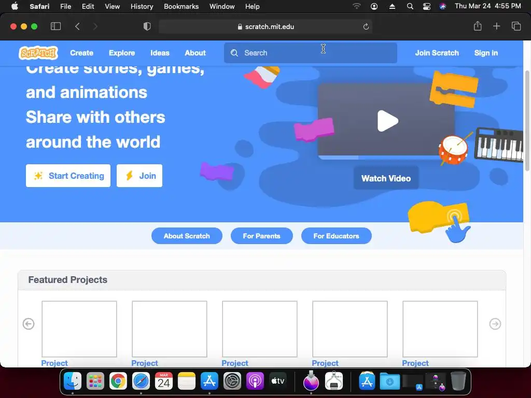Image resolution: width=531 pixels, height=398 pixels.
Task: Open Podcasts from the Dock
Action: coord(255,381)
